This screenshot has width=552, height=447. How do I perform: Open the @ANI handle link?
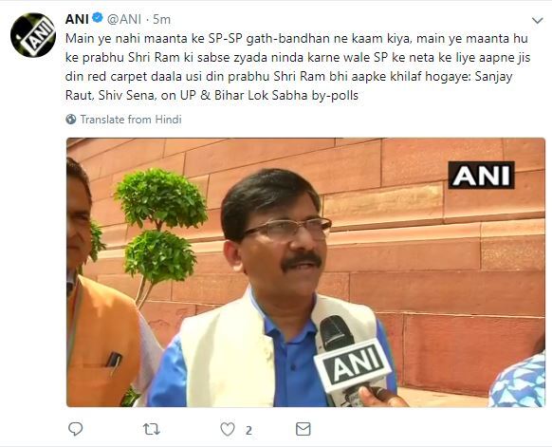[x=124, y=19]
